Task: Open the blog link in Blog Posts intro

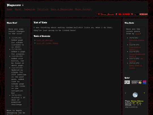Action: [138, 34]
